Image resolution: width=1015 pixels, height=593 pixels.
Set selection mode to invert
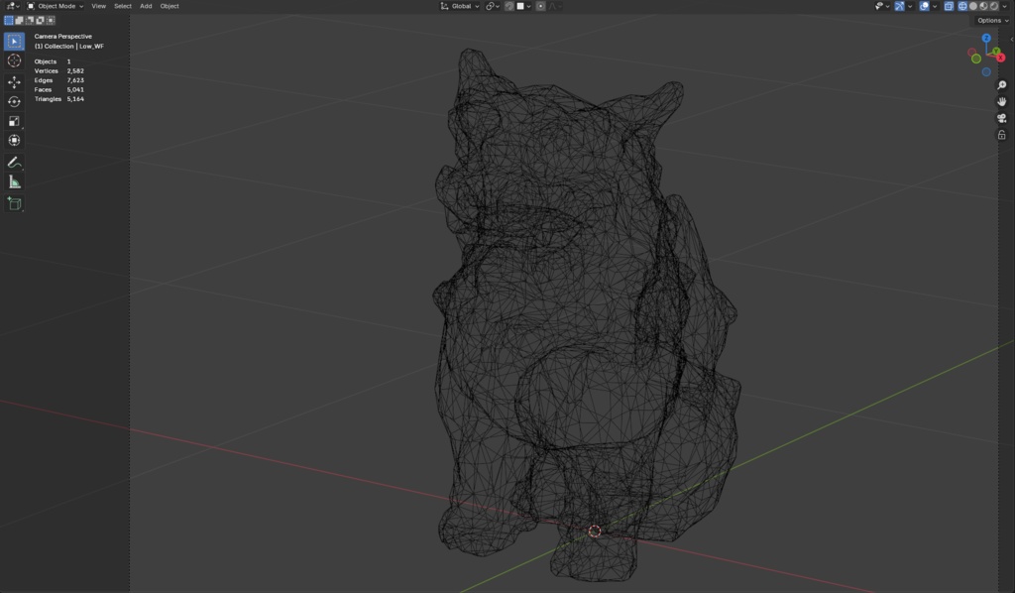tap(40, 21)
